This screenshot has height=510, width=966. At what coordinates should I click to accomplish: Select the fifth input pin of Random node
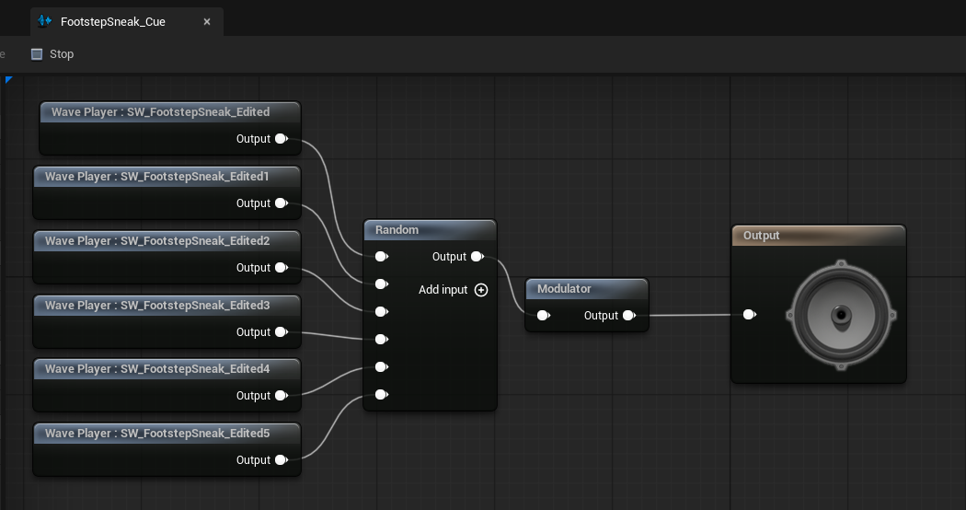(382, 367)
